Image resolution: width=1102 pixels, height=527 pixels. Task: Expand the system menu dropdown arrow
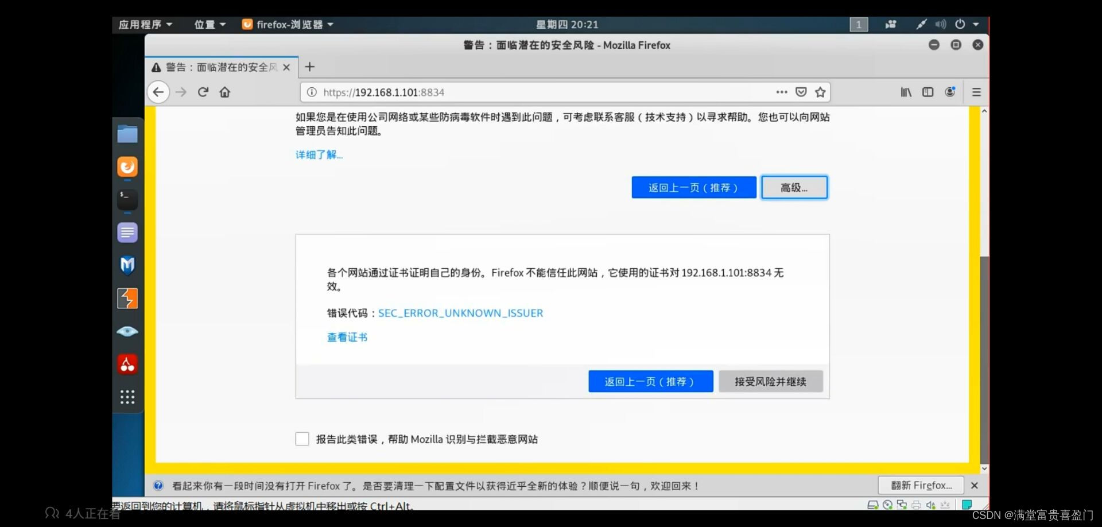click(x=976, y=24)
